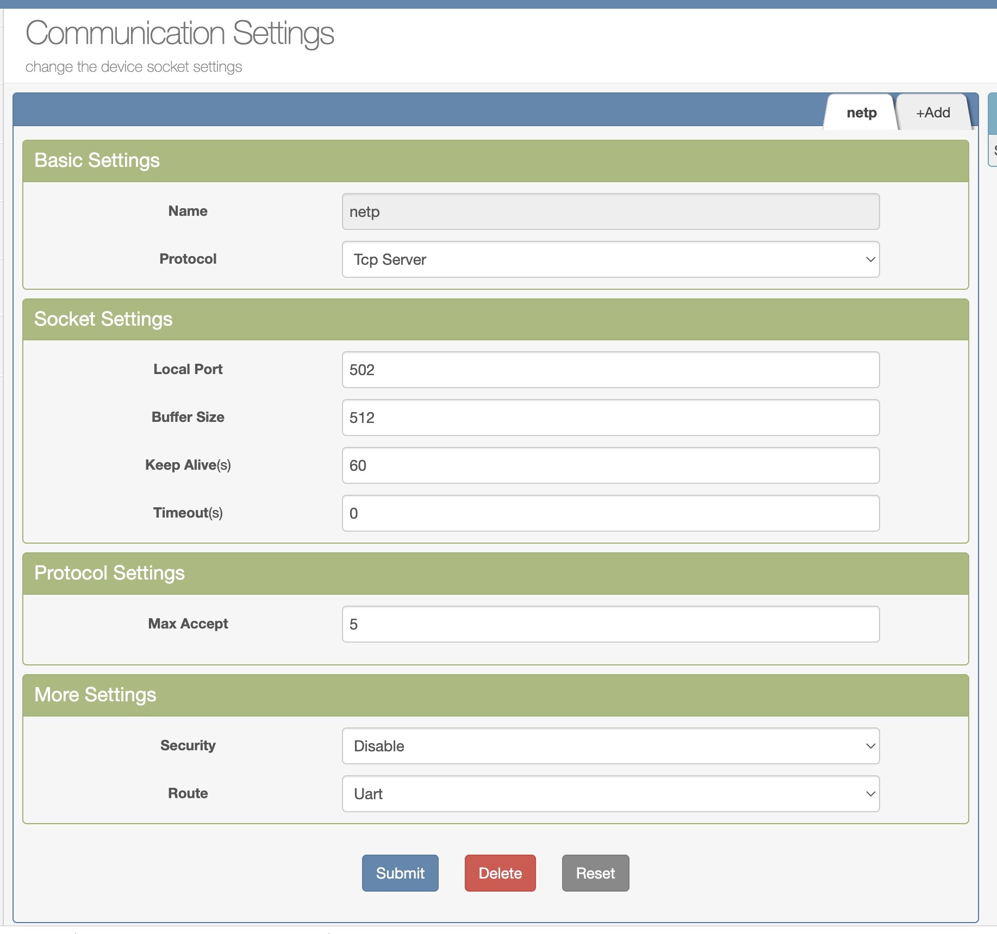Select the Socket Settings section header

point(103,319)
